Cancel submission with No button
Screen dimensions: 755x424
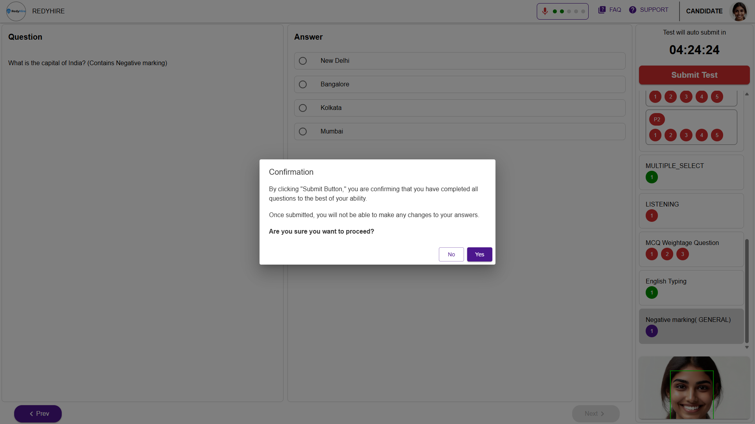(451, 254)
